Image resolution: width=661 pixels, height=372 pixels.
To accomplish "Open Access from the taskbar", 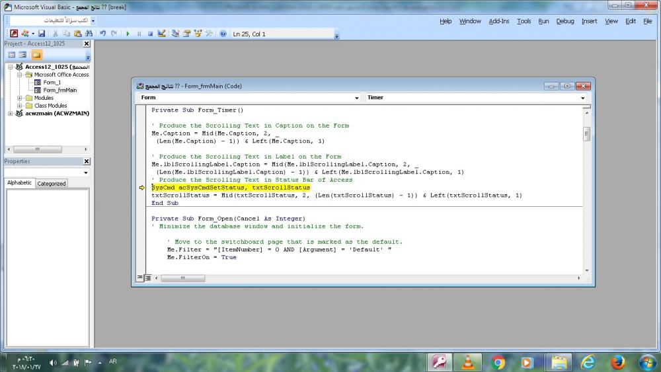I will point(440,362).
